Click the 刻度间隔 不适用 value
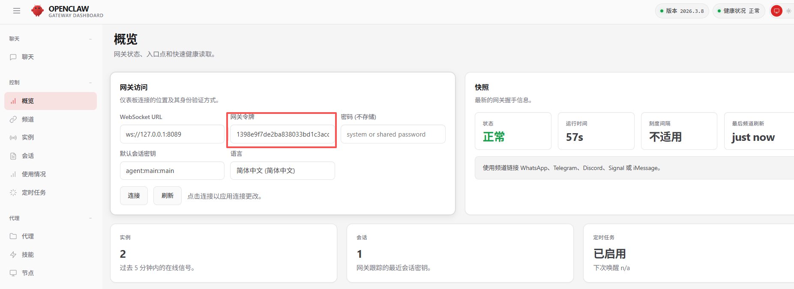Viewport: 794px width, 289px height. (665, 137)
